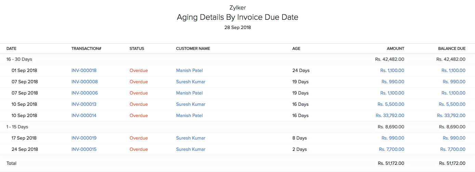Click Suresh Kumar on INV-000008 row
The height and width of the screenshot is (172, 475).
click(x=190, y=82)
